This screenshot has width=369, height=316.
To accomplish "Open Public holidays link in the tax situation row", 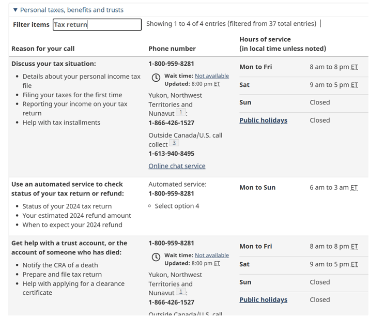I will tap(263, 121).
